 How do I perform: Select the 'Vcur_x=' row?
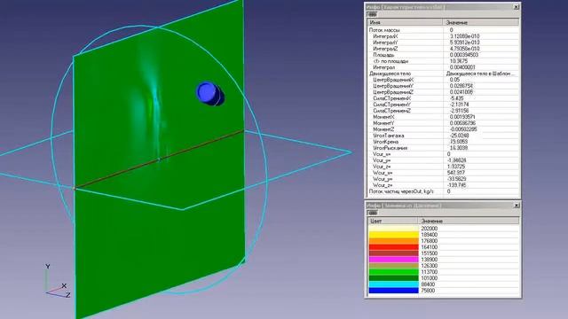443,154
